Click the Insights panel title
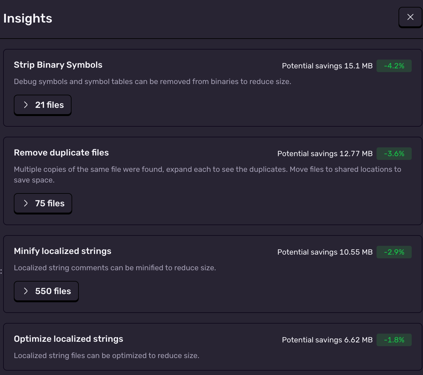 [x=27, y=18]
